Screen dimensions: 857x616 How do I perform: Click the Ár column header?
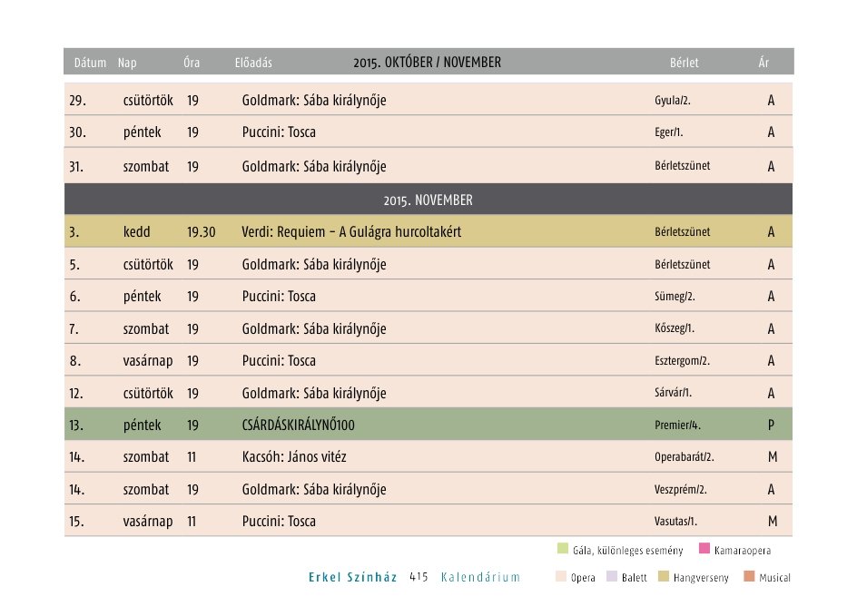pyautogui.click(x=763, y=63)
